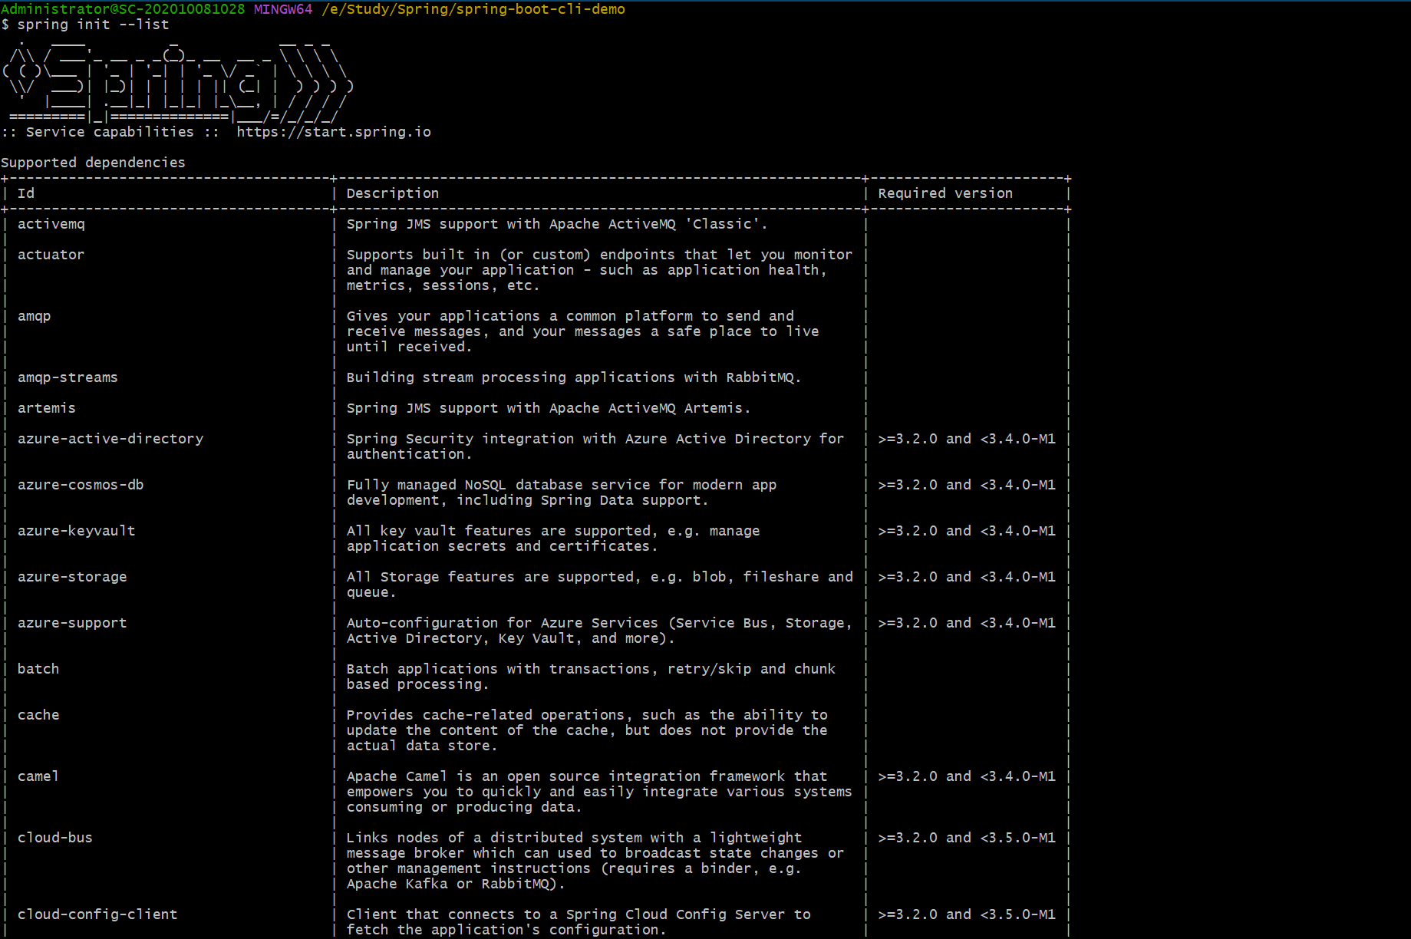This screenshot has width=1411, height=939.
Task: Click 'Gives your applications a common platform' line
Action: 570,316
